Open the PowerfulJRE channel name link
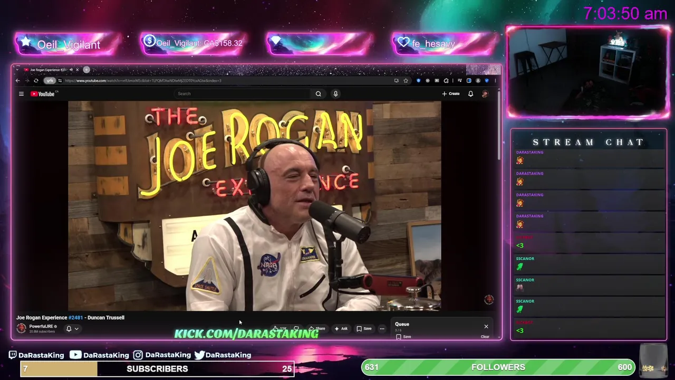The height and width of the screenshot is (380, 675). [41, 327]
